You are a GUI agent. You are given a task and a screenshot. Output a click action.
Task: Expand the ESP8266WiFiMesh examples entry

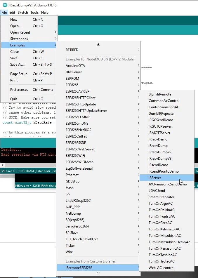(98, 162)
